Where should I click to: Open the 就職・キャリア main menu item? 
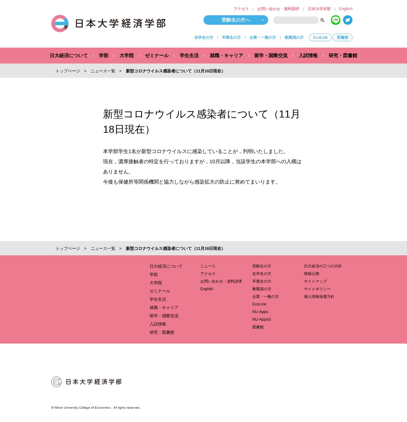(x=227, y=56)
